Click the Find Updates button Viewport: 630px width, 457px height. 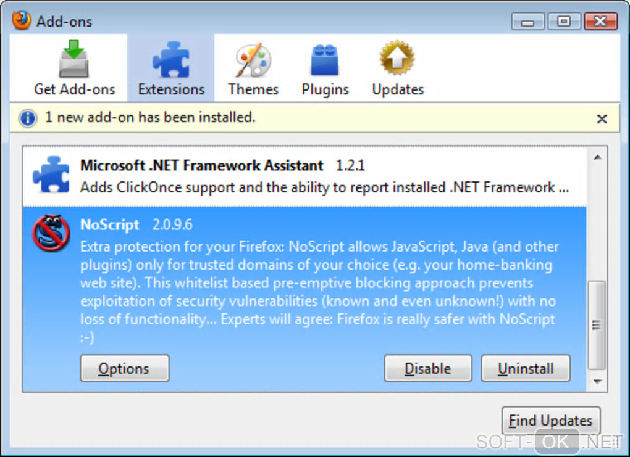tap(550, 421)
